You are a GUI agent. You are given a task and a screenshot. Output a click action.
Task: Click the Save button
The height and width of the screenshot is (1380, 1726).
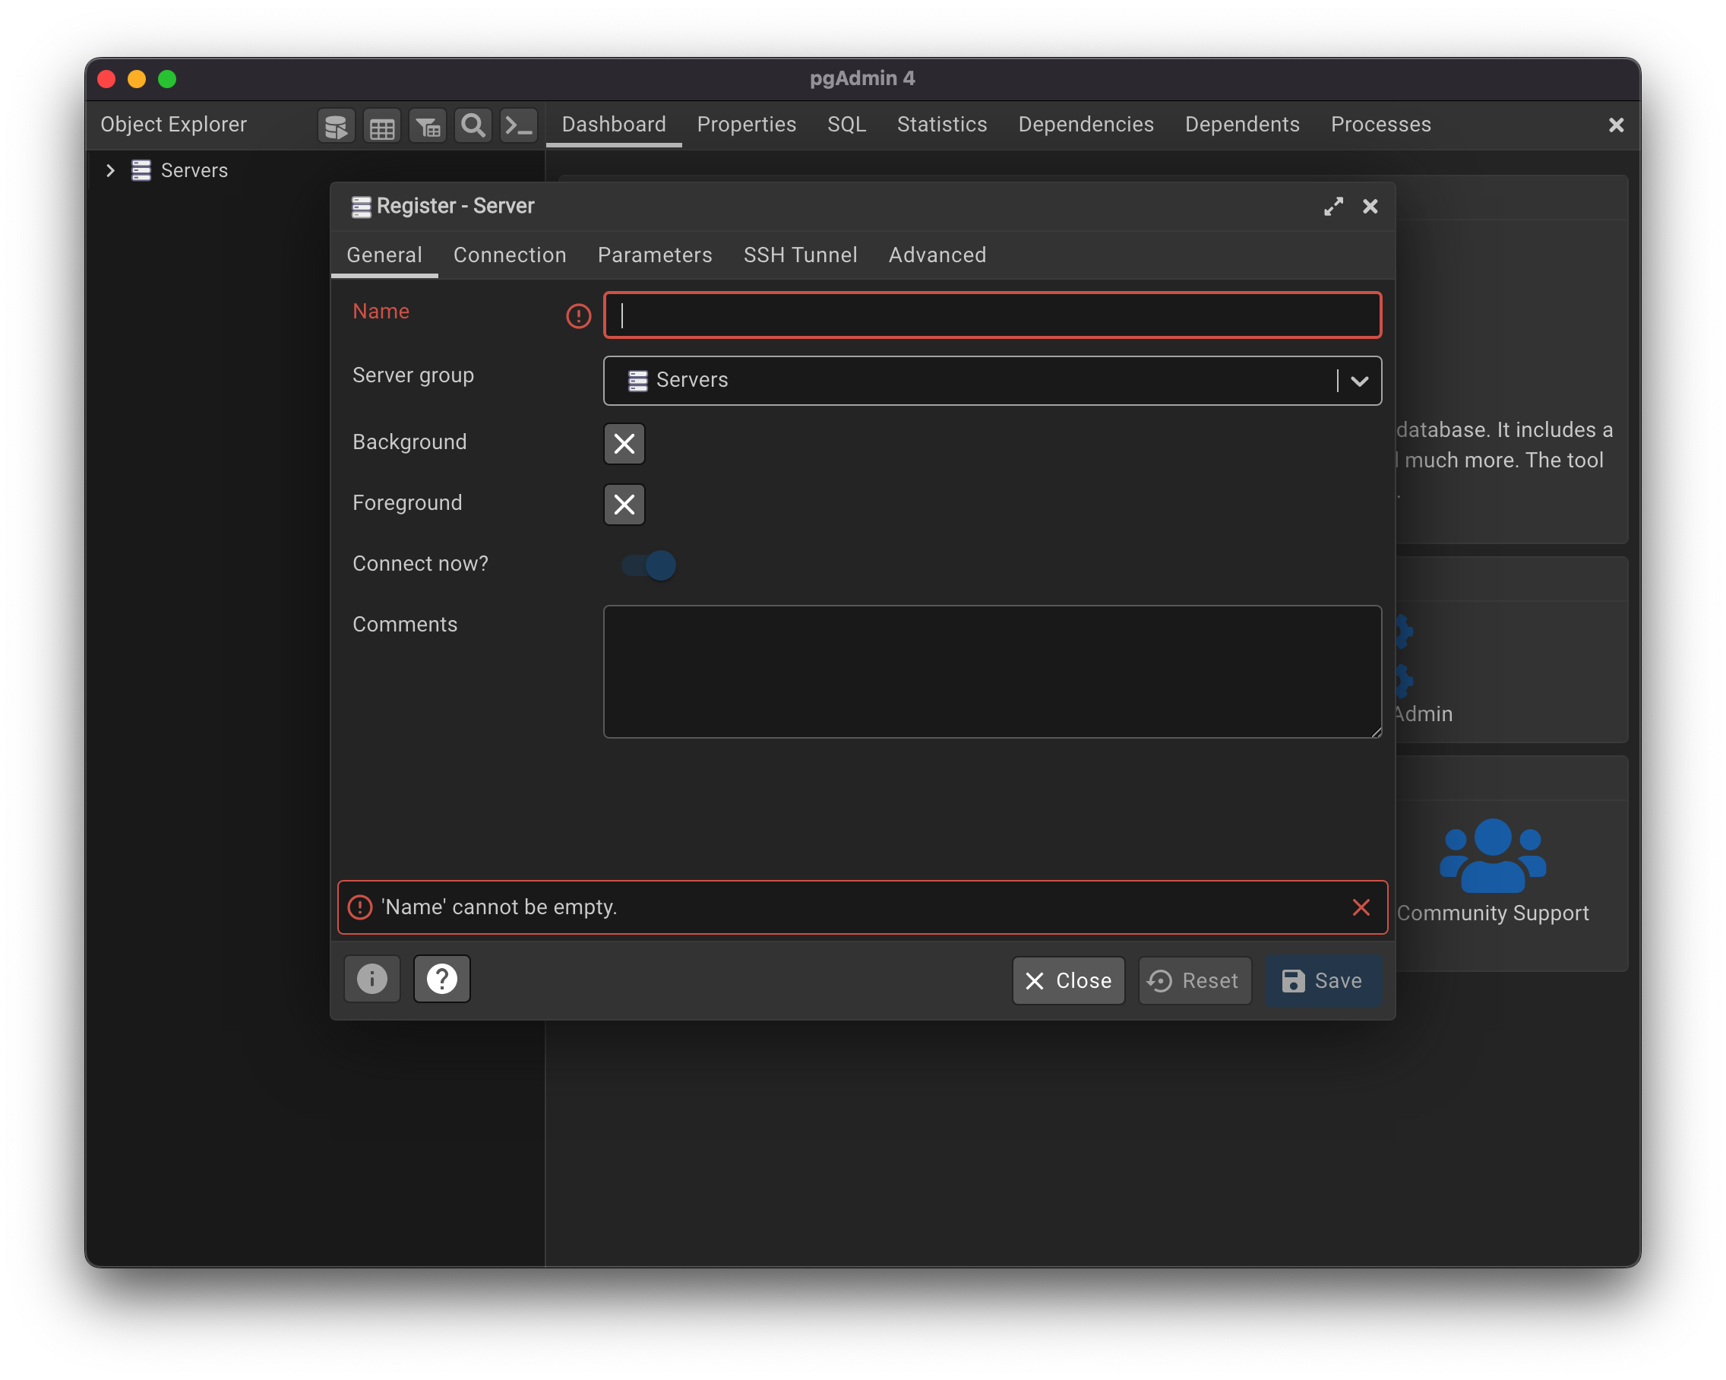(x=1323, y=980)
